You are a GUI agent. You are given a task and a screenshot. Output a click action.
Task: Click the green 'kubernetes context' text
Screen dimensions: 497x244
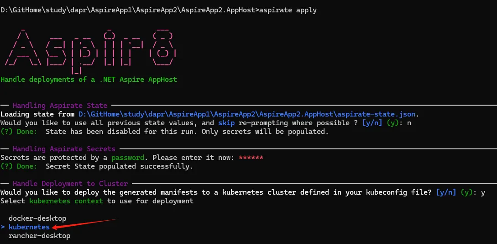coord(66,201)
